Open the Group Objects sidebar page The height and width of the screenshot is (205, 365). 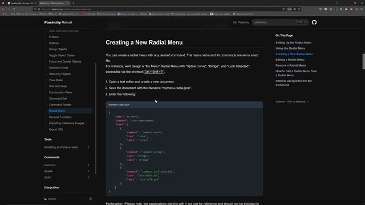coord(58,50)
